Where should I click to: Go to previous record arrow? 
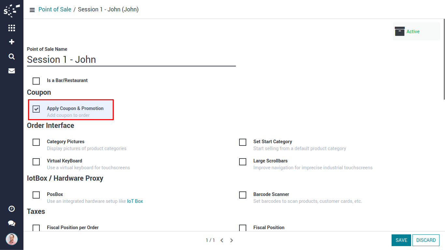tap(222, 240)
